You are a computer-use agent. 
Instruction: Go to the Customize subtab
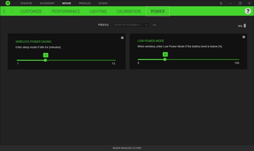(x=31, y=11)
